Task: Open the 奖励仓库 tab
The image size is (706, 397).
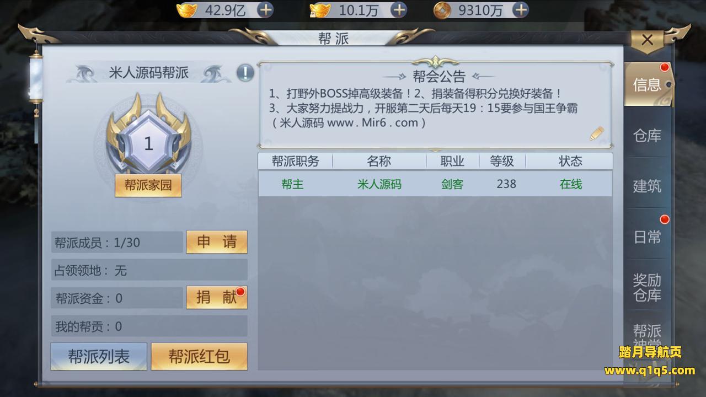Action: [647, 288]
